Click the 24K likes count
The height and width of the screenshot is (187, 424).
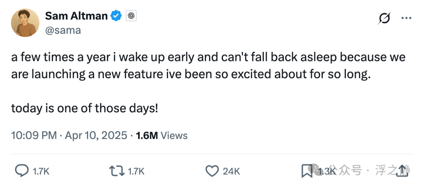(x=231, y=171)
